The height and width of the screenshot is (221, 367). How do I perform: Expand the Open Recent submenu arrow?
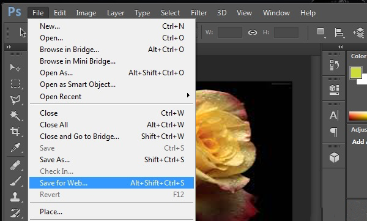188,95
